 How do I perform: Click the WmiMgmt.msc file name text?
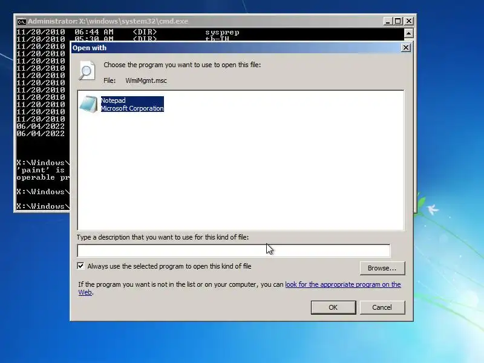click(x=146, y=80)
